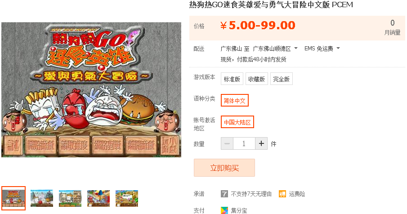Toggle the 中国大陆区 activation region option
Viewport: 407px width, 214px height.
pos(237,122)
